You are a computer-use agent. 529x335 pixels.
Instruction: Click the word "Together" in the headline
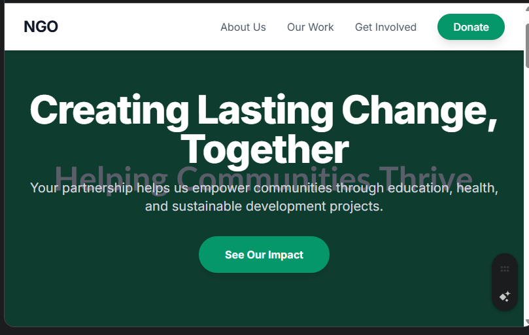264,149
